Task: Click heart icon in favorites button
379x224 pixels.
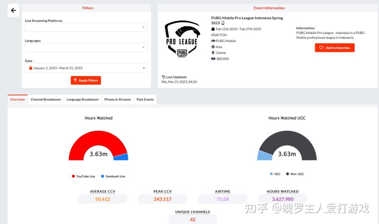Action: (x=321, y=48)
